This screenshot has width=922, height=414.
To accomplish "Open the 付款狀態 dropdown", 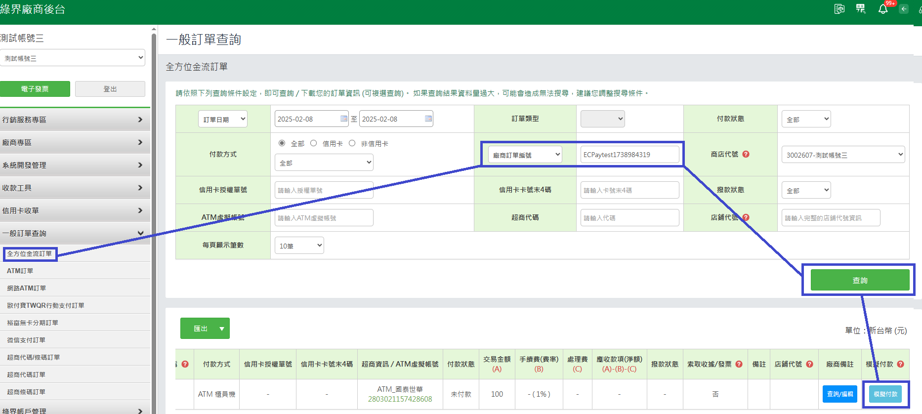I will tap(806, 119).
